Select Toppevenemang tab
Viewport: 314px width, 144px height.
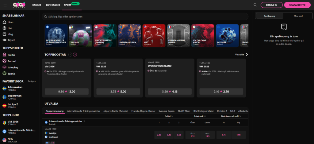(55, 111)
